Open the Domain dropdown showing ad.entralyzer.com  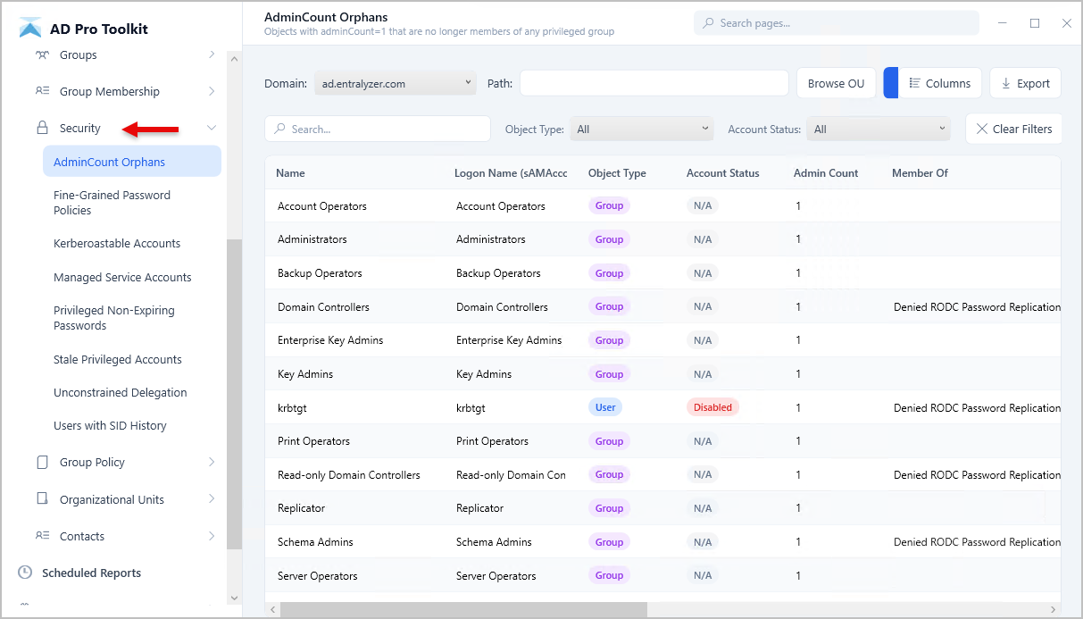pyautogui.click(x=396, y=82)
